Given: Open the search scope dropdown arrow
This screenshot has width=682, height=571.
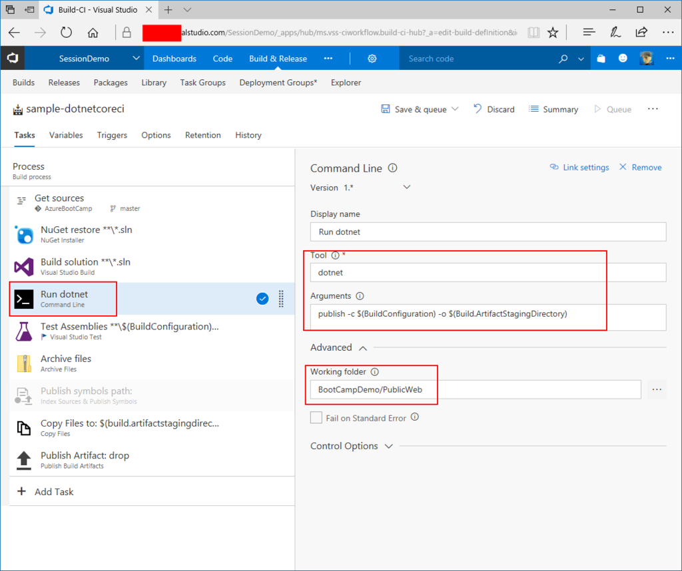Looking at the screenshot, I should (581, 59).
